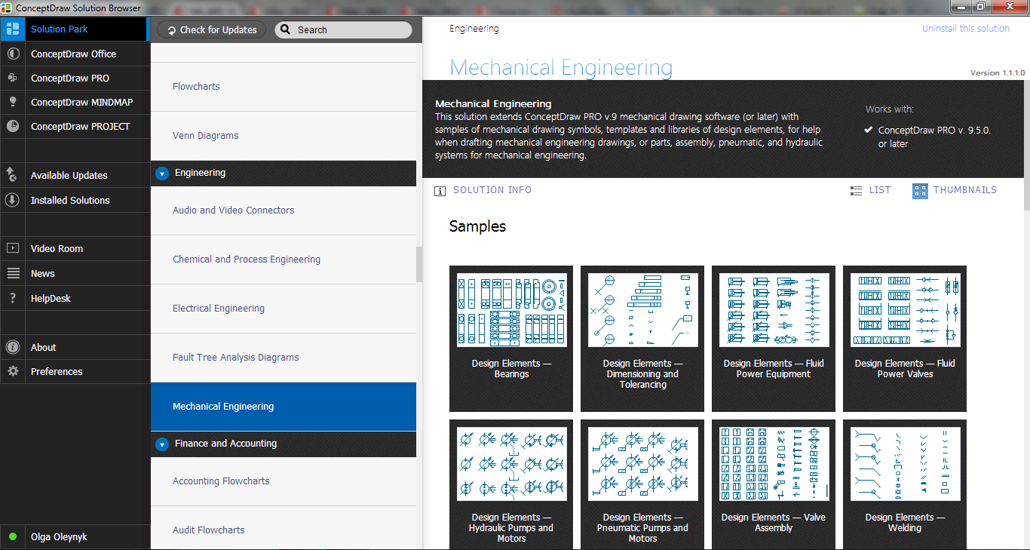Open ConceptDraw Office menu item
This screenshot has width=1030, height=550.
click(x=74, y=54)
